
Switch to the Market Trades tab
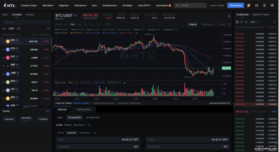click(261, 14)
